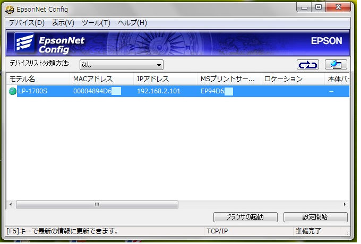Click the TCP/IP status bar entry
This screenshot has height=244, width=361.
(217, 231)
